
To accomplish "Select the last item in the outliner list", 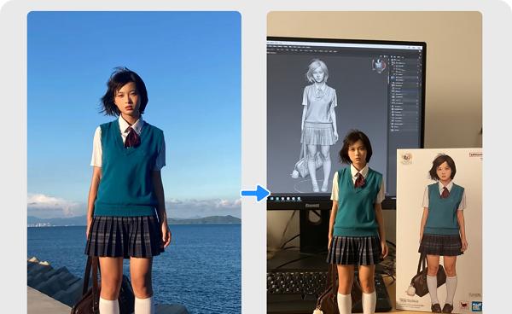I will click(x=396, y=130).
